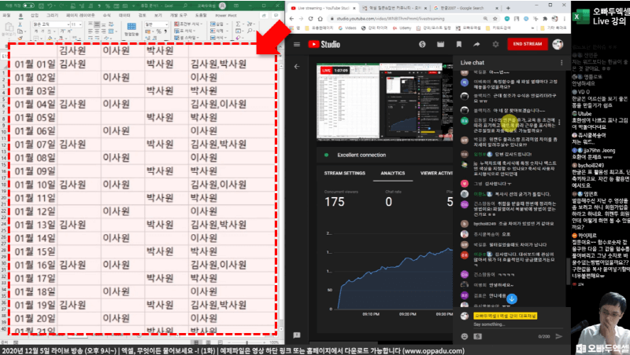630x355 pixels.
Task: Open the 홈 ribbon tab in Excel
Action: (20, 15)
